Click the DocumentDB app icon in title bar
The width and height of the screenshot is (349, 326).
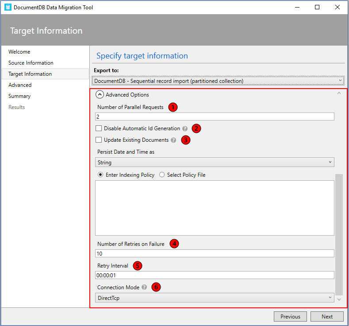pyautogui.click(x=8, y=7)
